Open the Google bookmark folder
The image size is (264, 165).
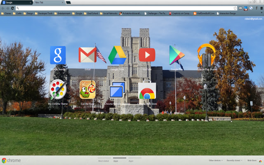(77, 14)
